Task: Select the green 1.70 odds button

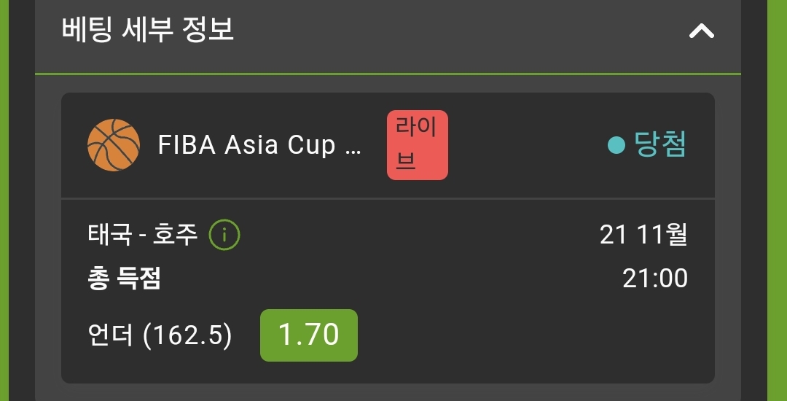Action: (x=309, y=335)
